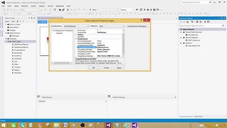Click the Column Groups icon
The image size is (227, 128).
point(109,96)
